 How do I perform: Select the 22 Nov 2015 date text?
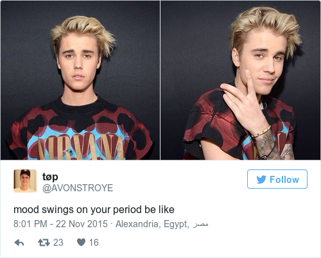[x=82, y=224]
